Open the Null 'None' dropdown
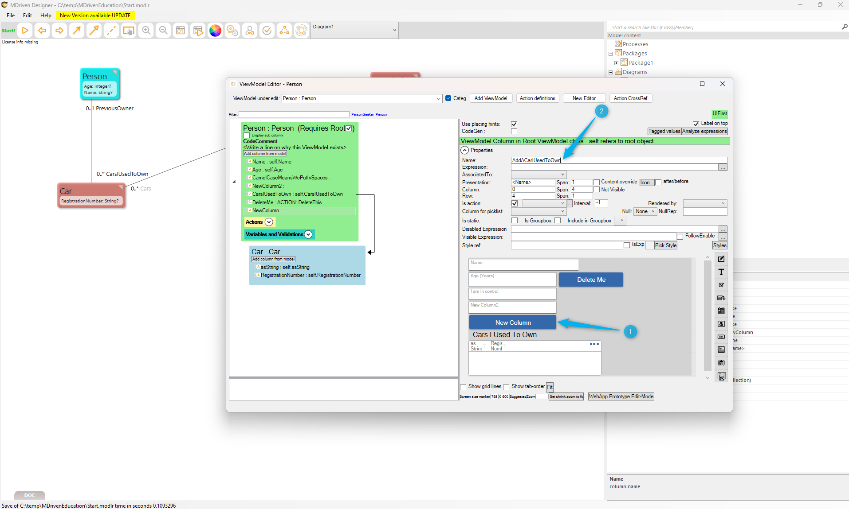Viewport: 849px width, 509px height. point(645,211)
